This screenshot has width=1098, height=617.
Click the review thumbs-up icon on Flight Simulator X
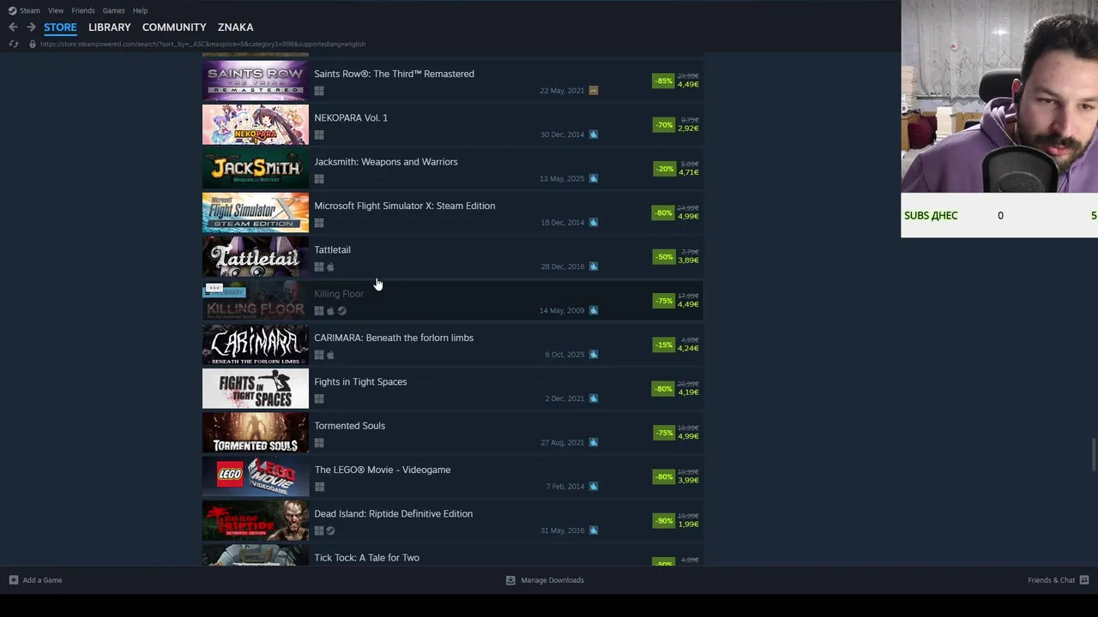click(x=594, y=222)
